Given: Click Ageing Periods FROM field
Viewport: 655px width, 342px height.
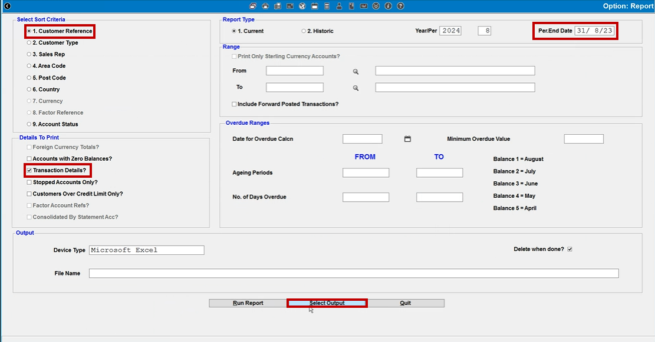Looking at the screenshot, I should click(366, 172).
